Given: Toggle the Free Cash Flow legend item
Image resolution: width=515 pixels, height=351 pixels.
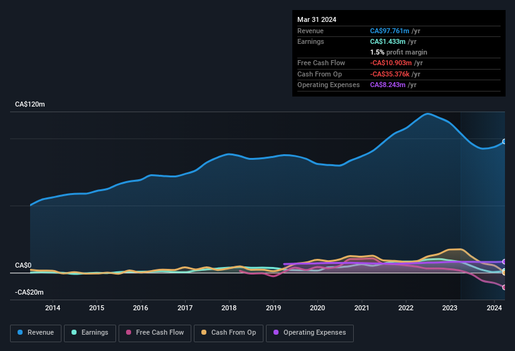Looking at the screenshot, I should 155,333.
